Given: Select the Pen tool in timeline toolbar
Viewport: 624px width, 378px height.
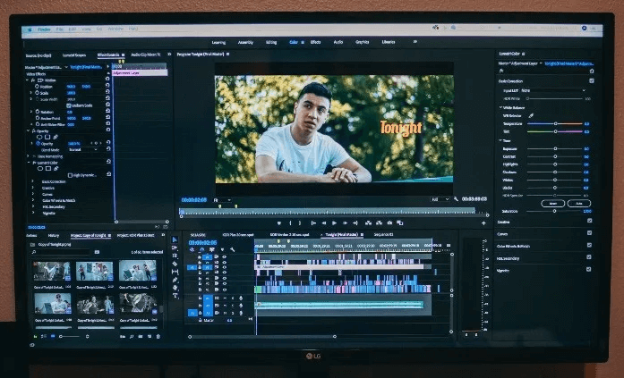Looking at the screenshot, I should (175, 280).
